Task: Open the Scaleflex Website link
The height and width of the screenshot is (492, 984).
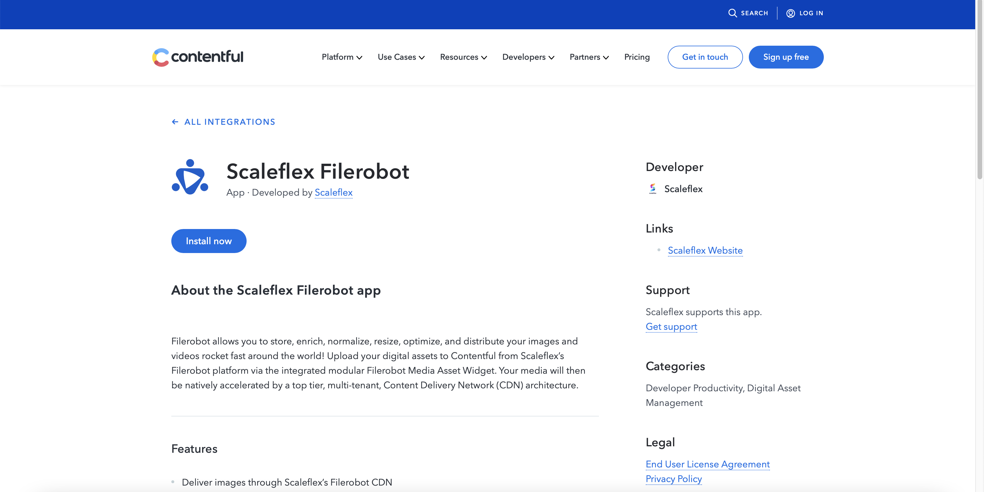Action: [705, 251]
